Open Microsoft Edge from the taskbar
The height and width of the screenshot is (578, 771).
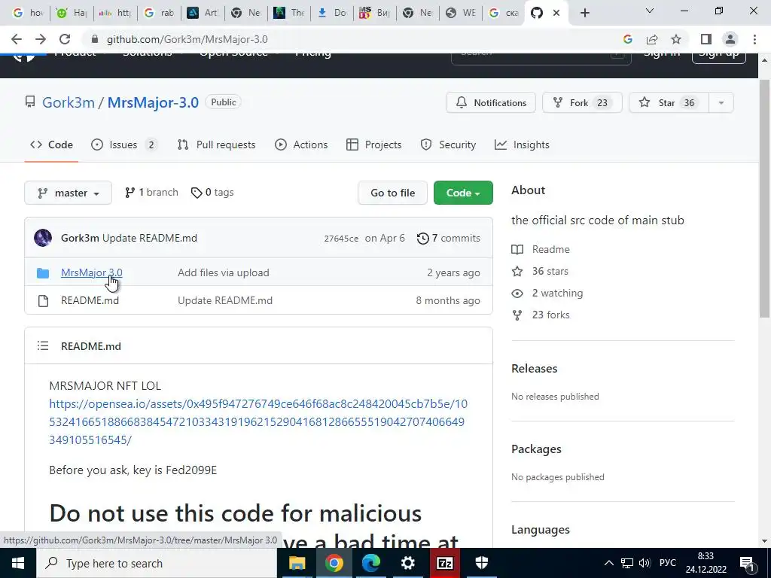(x=371, y=563)
